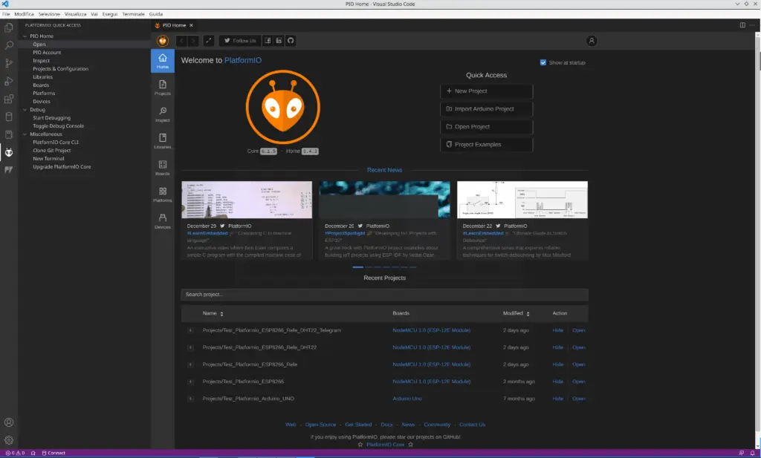
Task: Select Start Debugging tree item
Action: [x=51, y=118]
